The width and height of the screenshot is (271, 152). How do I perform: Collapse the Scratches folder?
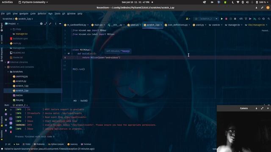[8, 72]
